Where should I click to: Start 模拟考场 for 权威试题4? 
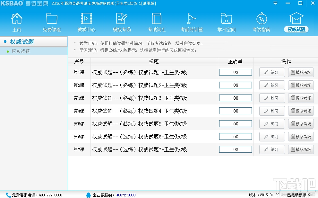[301, 111]
